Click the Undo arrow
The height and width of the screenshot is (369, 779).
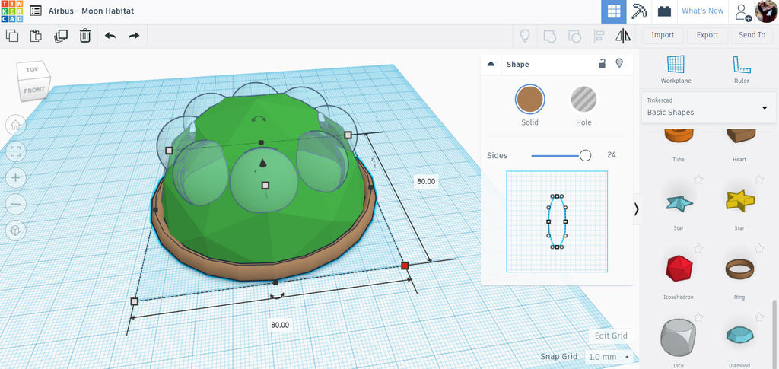click(x=110, y=36)
